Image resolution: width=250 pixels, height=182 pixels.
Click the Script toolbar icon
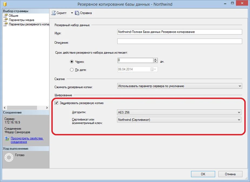coord(54,13)
